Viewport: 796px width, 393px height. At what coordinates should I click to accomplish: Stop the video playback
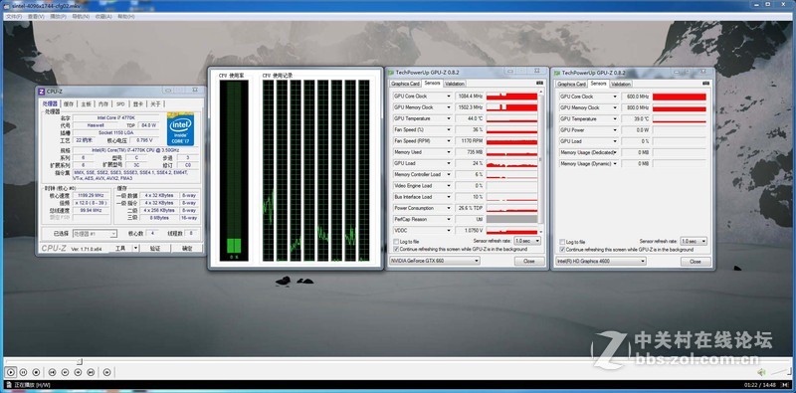[36, 373]
